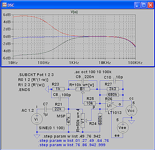
Task: Click the .ac oct 100 10 100k directive
Action: click(93, 72)
